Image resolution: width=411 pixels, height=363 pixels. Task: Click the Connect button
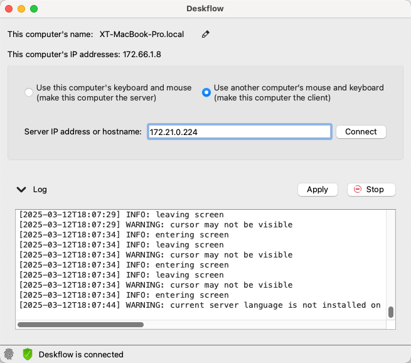[x=361, y=132]
